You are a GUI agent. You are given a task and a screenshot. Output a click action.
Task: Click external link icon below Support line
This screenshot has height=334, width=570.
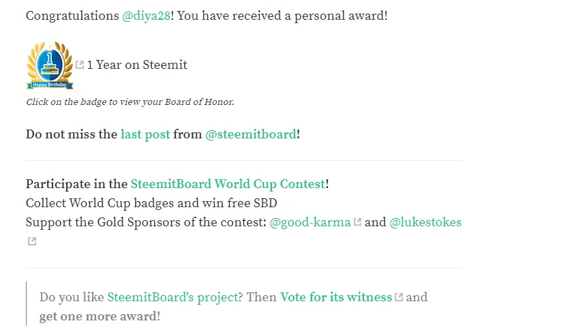[32, 241]
